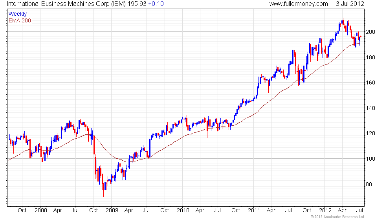The image size is (385, 220).
Task: Click the Apr label between 2011 and 2012
Action: (271, 211)
